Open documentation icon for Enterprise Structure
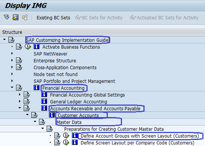Image resolution: width=205 pixels, height=146 pixels. pos(19,60)
